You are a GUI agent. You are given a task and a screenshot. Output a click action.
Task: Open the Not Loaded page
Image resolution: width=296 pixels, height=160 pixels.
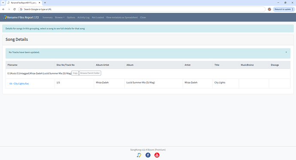[98, 17]
